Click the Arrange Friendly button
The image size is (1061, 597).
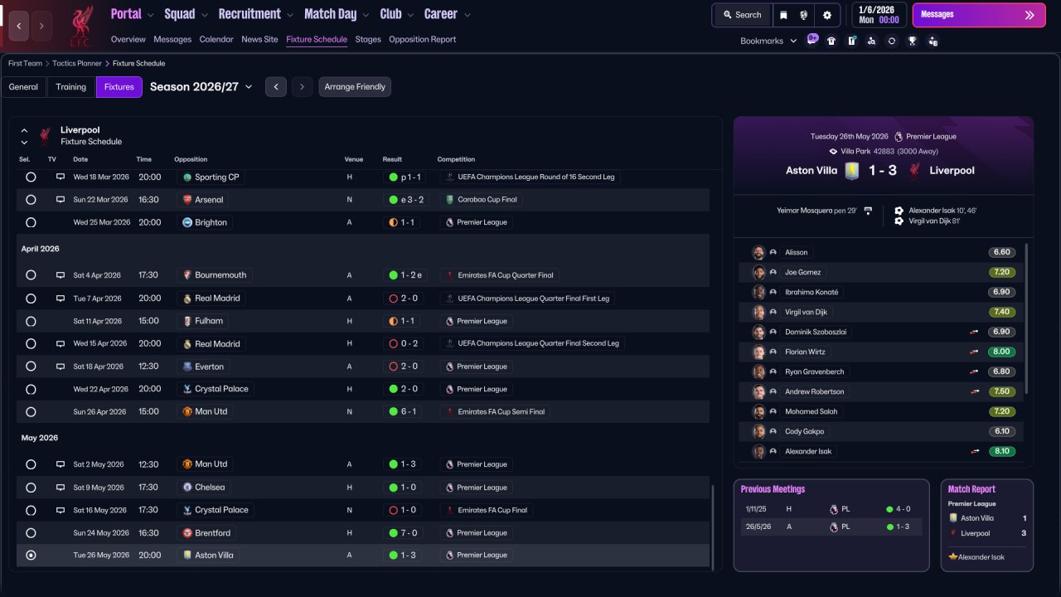pyautogui.click(x=355, y=87)
